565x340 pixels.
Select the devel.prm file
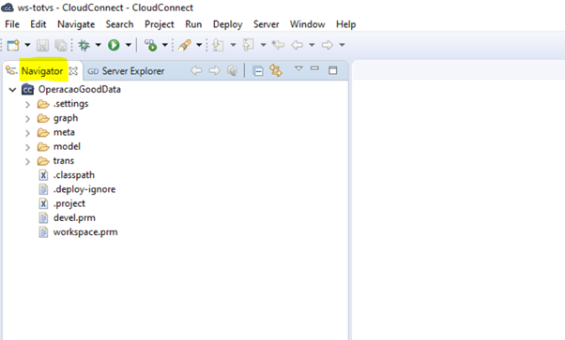(74, 218)
